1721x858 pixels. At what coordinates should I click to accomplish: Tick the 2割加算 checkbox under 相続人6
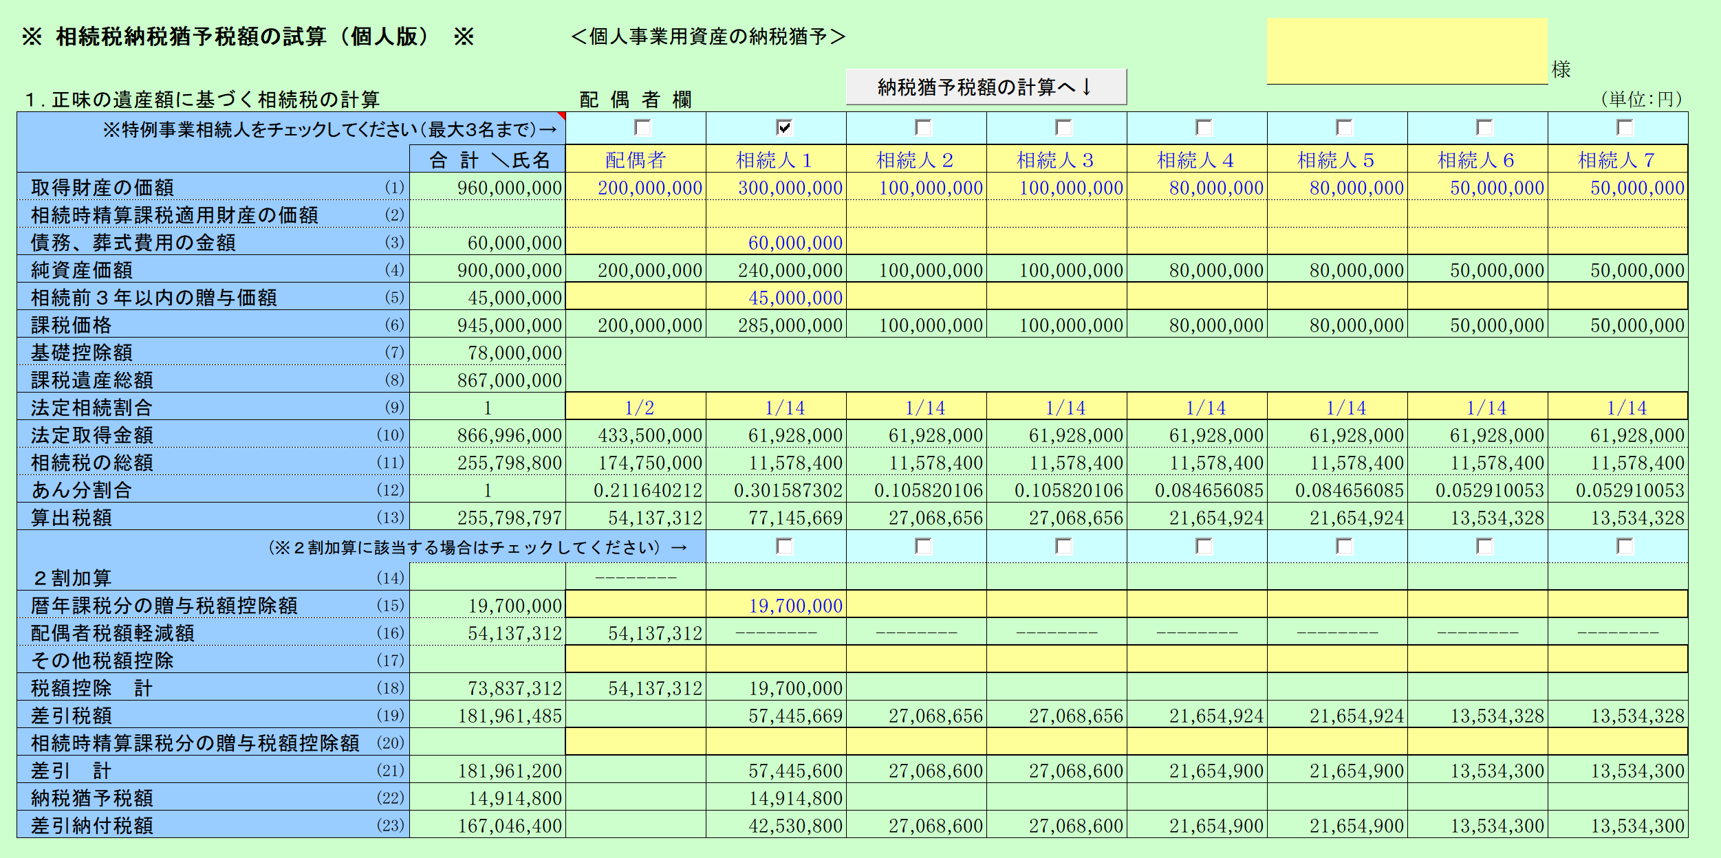1485,547
